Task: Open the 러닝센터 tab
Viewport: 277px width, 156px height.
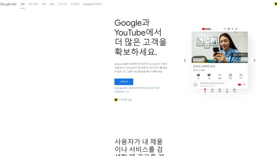Action: 75,4
